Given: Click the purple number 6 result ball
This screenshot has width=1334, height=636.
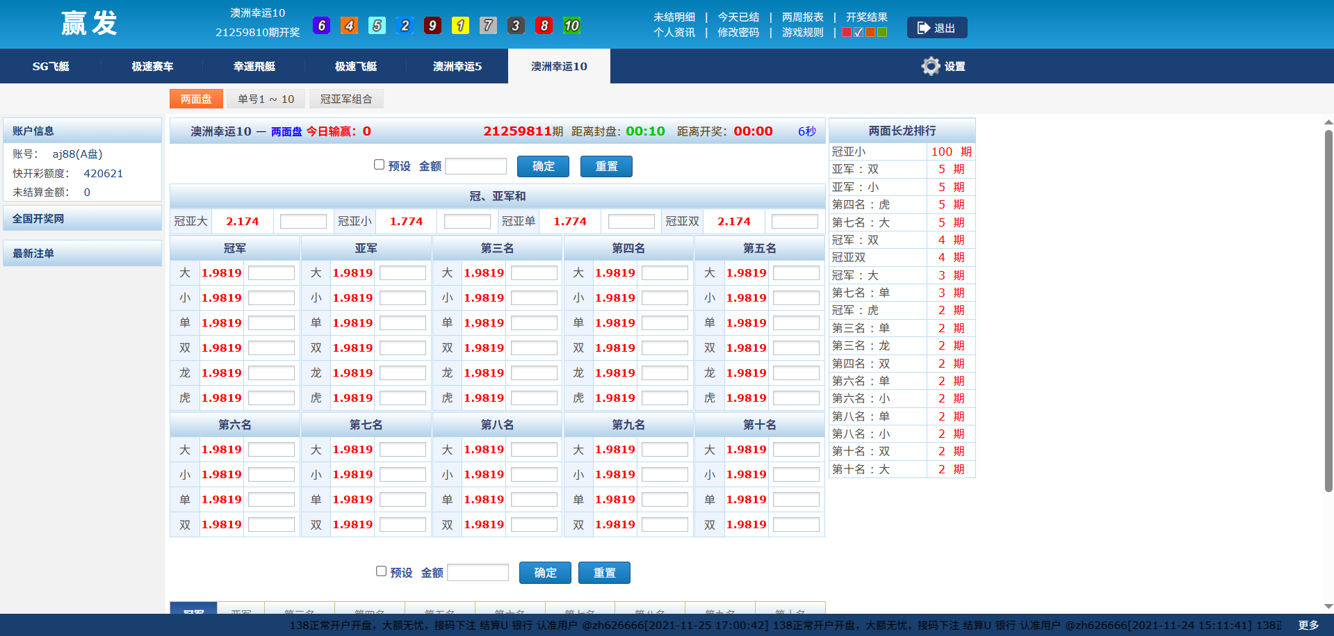Looking at the screenshot, I should click(321, 26).
